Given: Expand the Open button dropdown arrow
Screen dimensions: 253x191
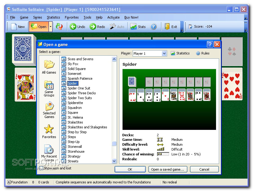Looking at the screenshot, I should pos(50,27).
